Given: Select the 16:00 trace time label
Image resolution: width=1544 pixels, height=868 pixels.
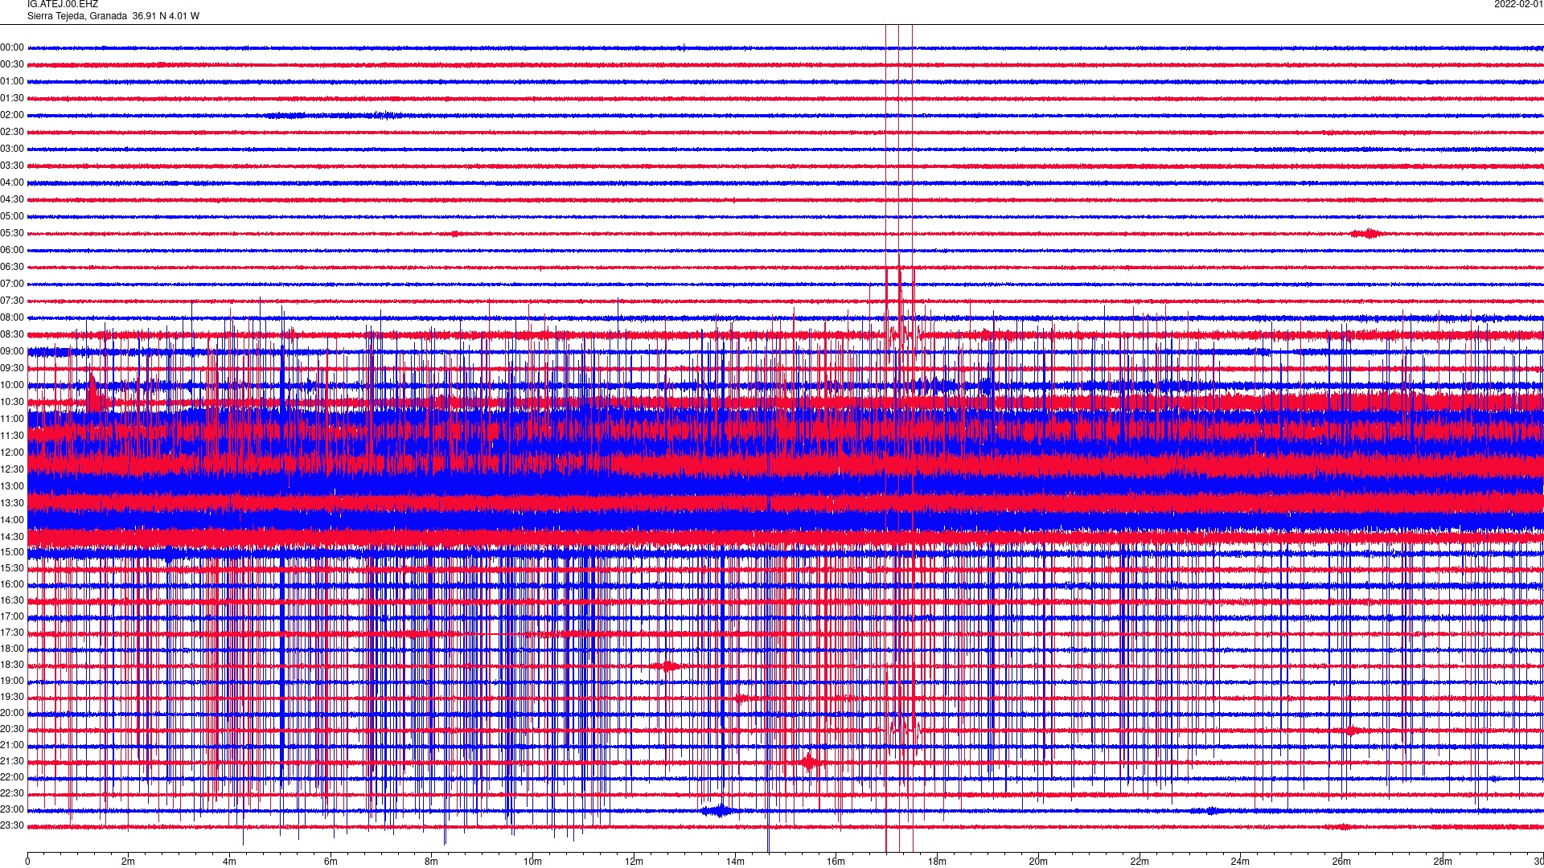Looking at the screenshot, I should click(12, 585).
